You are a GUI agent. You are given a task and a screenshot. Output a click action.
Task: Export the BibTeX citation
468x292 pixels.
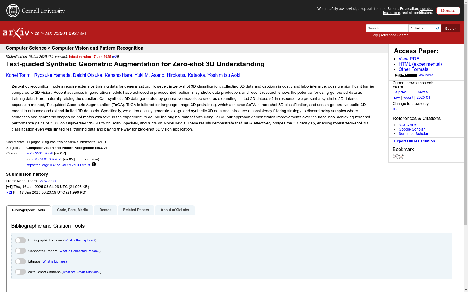tap(414, 141)
